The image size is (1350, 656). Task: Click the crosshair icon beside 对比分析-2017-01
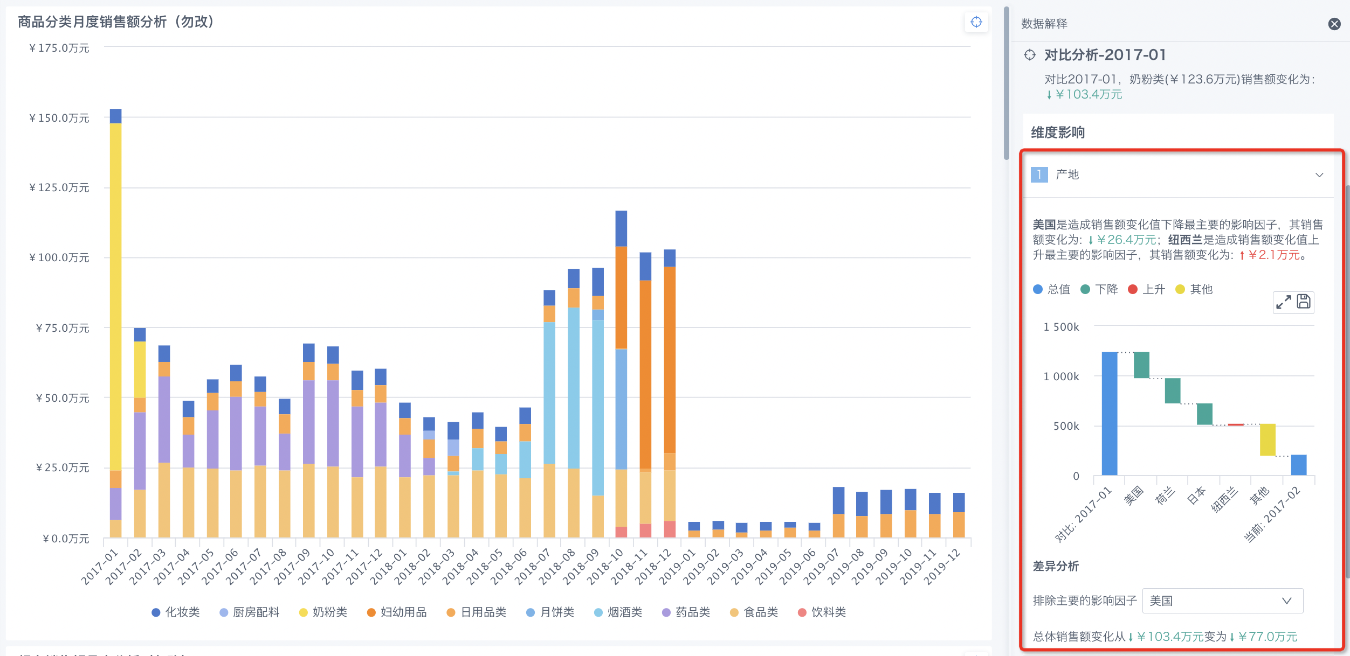1030,55
